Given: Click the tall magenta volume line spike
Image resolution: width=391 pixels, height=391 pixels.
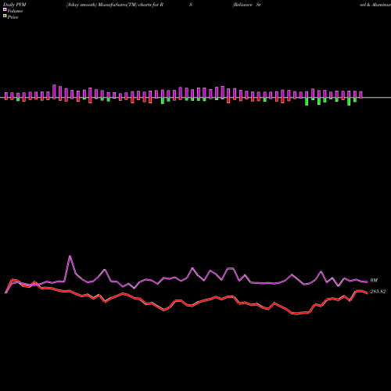Looking at the screenshot, I should 70,256.
